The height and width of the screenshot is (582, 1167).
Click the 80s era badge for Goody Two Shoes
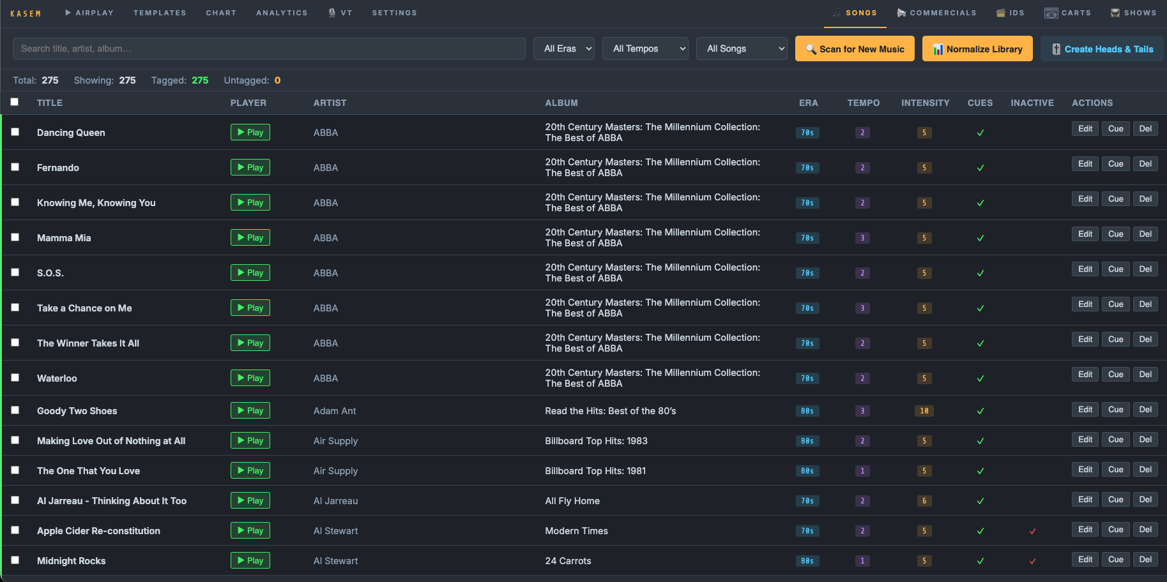coord(807,411)
